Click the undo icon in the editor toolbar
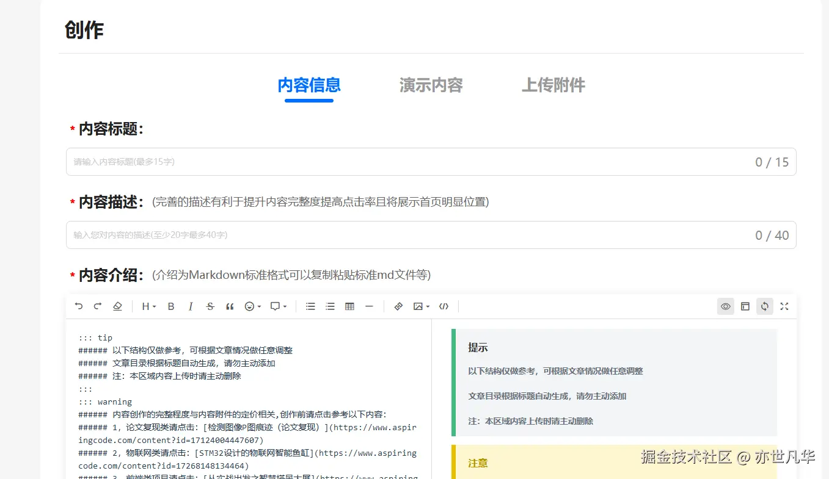The image size is (829, 479). coord(78,306)
